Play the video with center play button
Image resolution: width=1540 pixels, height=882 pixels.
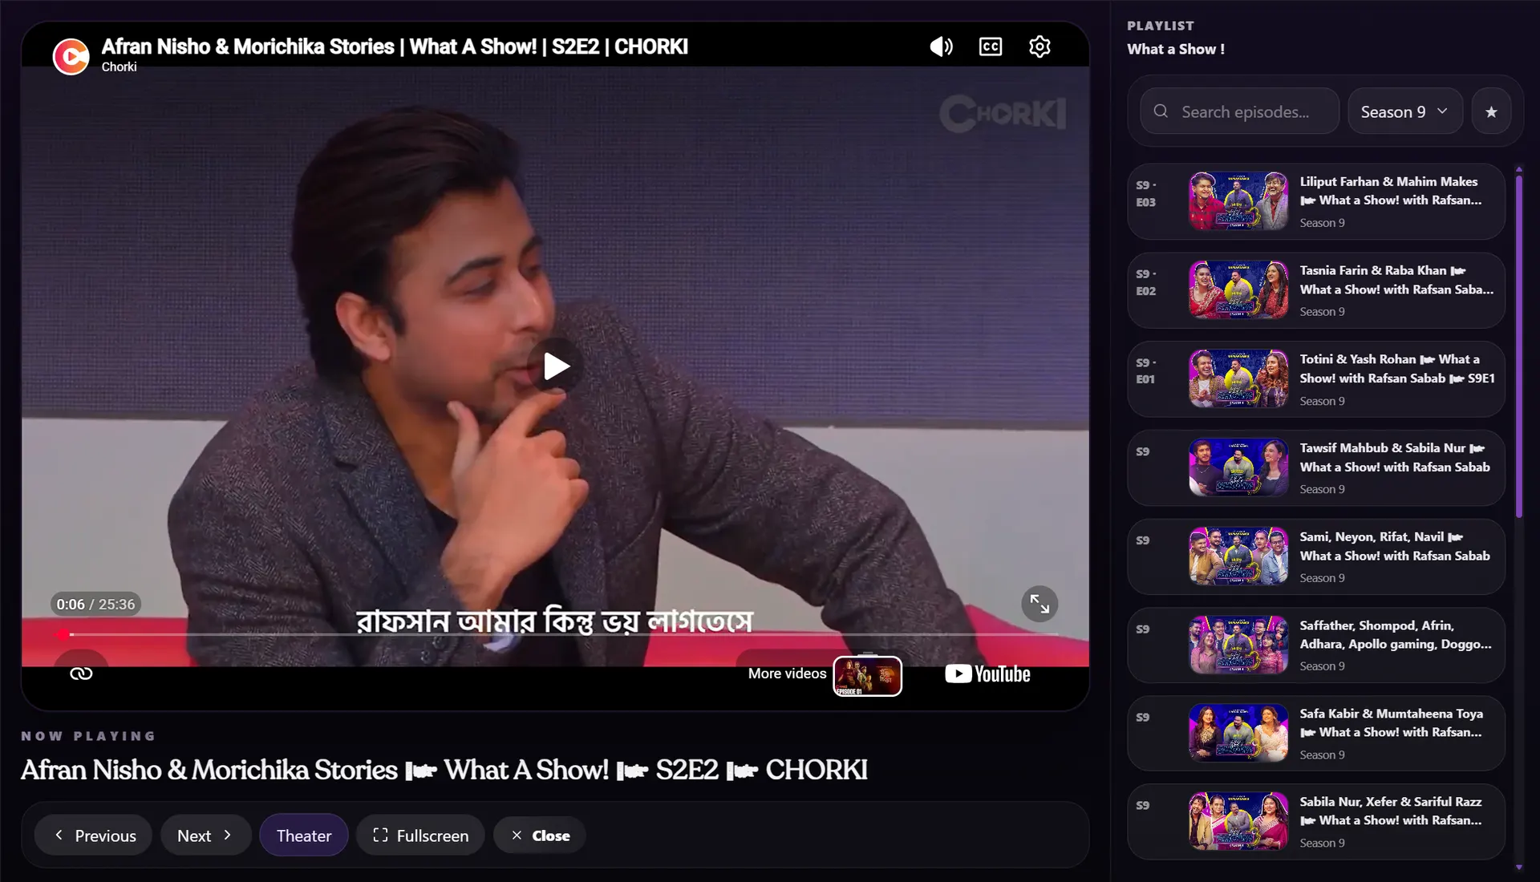coord(556,366)
